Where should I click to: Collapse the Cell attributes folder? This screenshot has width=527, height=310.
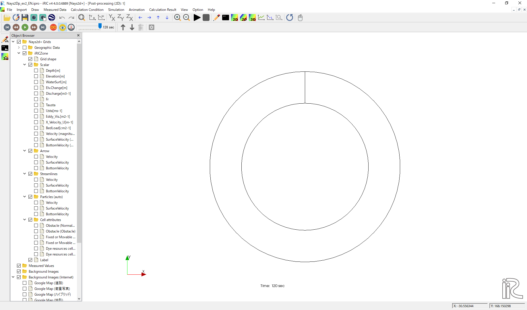[25, 220]
